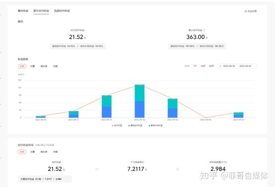Select 全部 filter in 收益趋势 section
Viewport: 275px width, 187px height.
22,66
